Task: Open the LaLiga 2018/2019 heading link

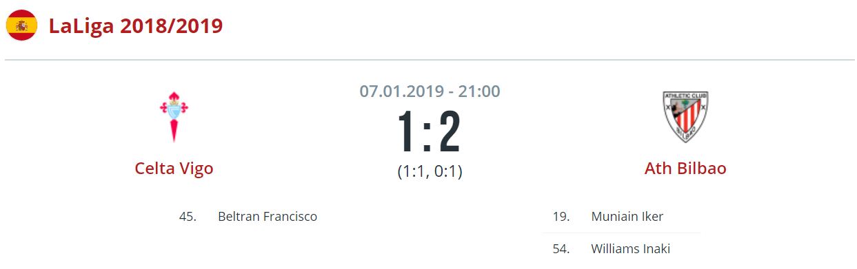Action: point(135,26)
